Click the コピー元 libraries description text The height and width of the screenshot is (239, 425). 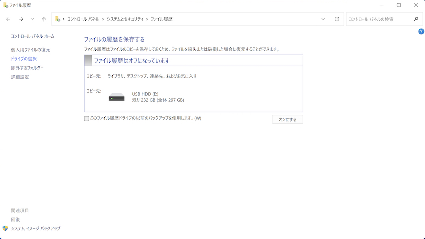point(152,76)
